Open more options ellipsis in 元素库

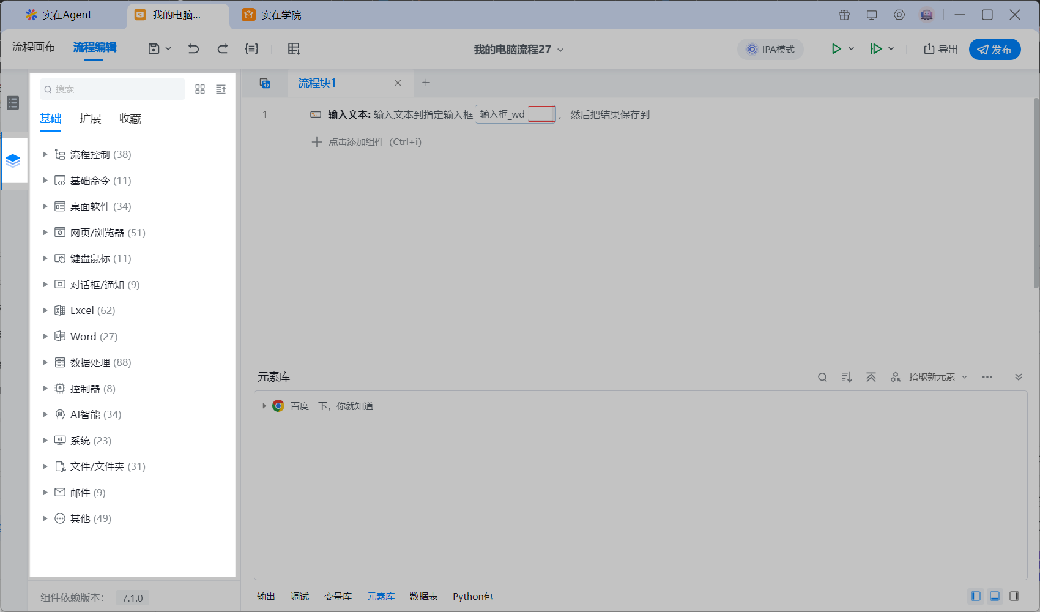pyautogui.click(x=987, y=377)
